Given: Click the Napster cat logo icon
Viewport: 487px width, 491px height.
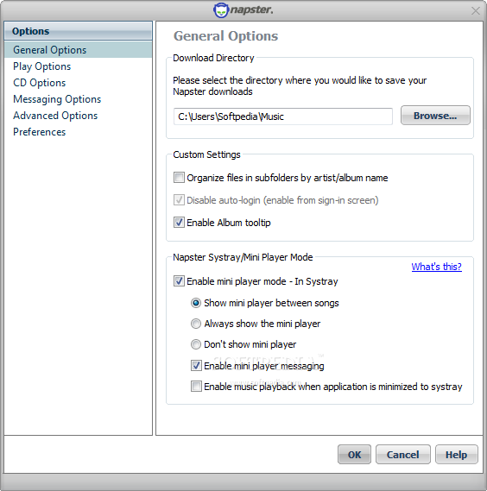Looking at the screenshot, I should click(x=221, y=10).
